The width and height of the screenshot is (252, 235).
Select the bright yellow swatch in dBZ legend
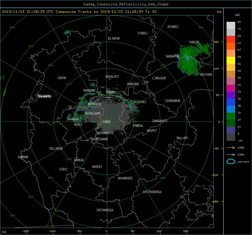(231, 60)
